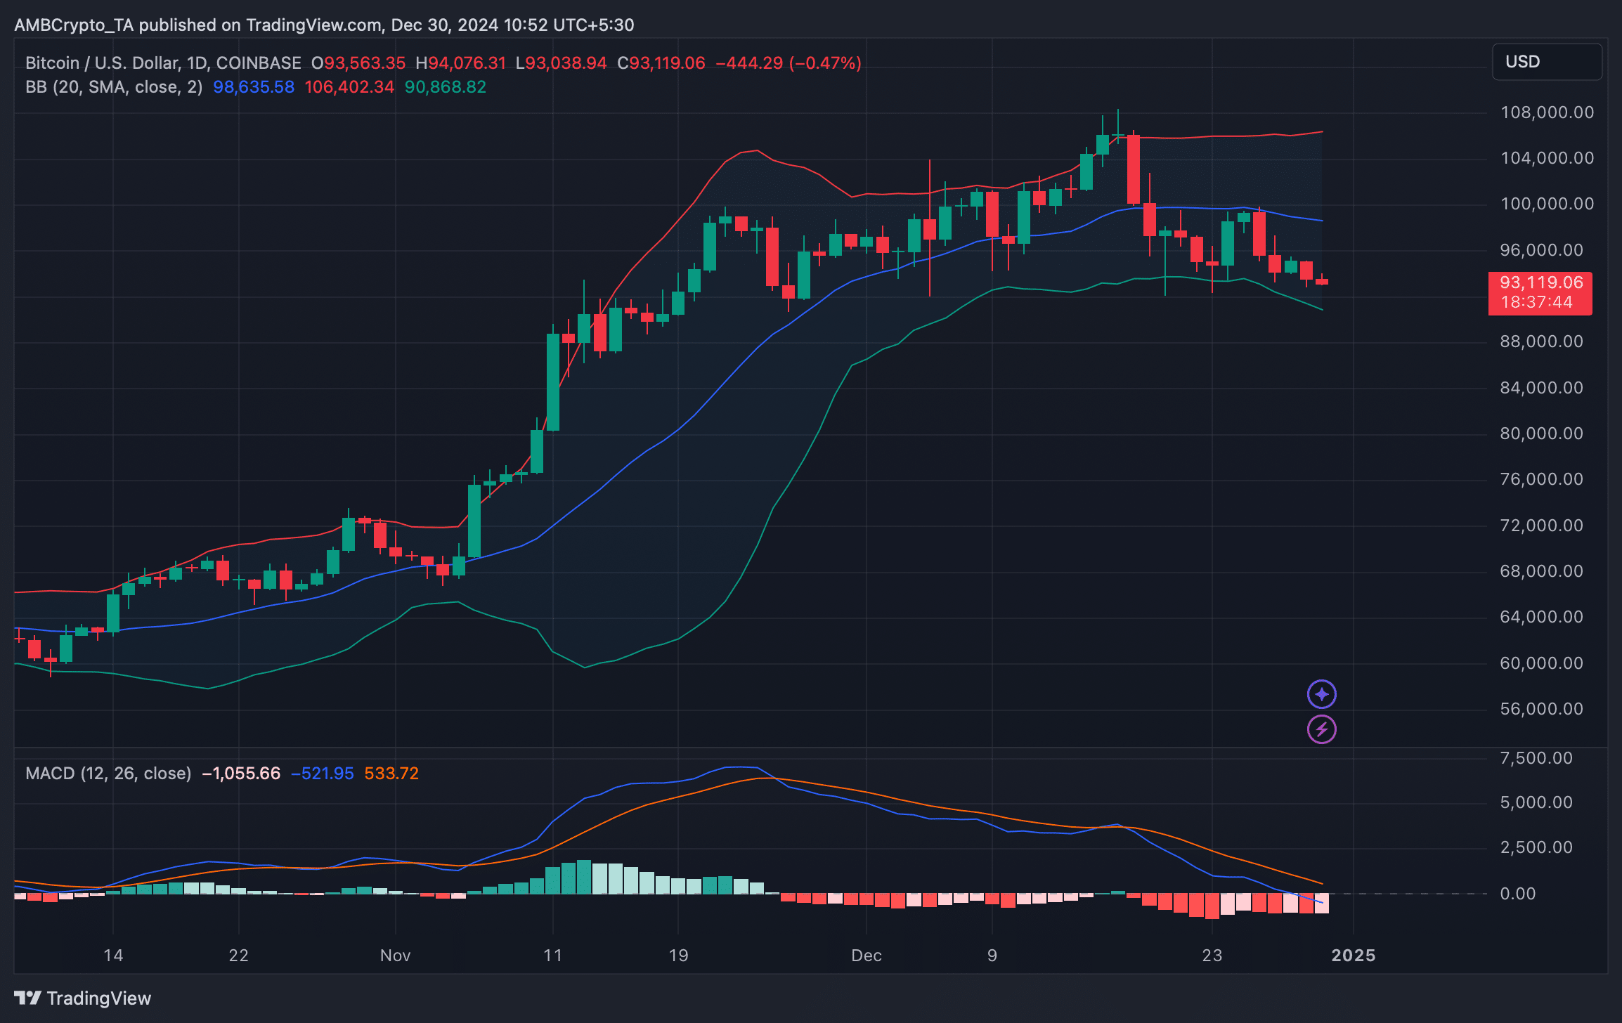Click the 60,000.00 price axis label

(1541, 663)
